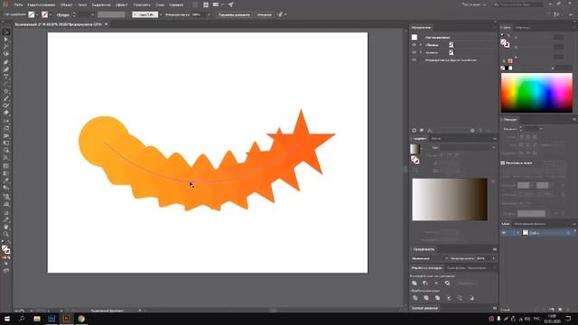578x325 pixels.
Task: Add new fill in Appearance panel
Action: (422, 130)
